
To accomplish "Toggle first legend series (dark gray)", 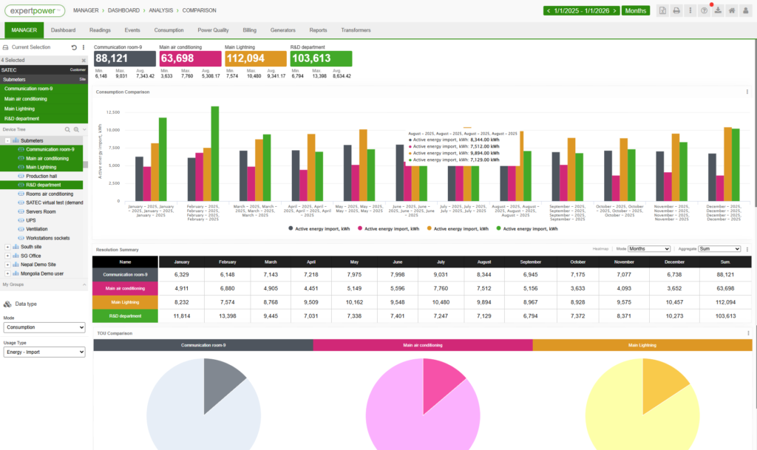I will pos(319,228).
